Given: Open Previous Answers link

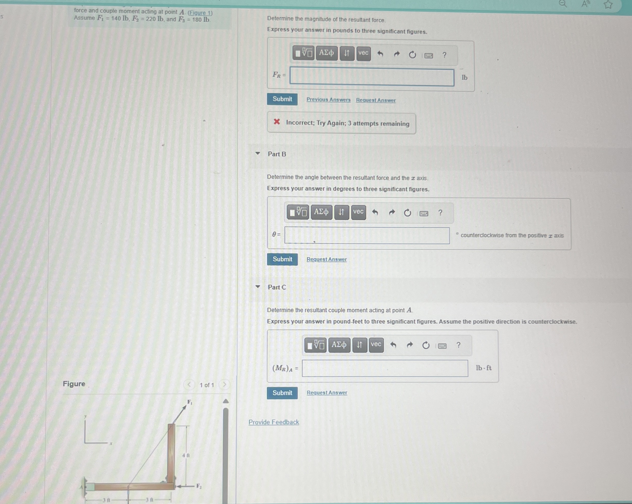Looking at the screenshot, I should pyautogui.click(x=328, y=100).
